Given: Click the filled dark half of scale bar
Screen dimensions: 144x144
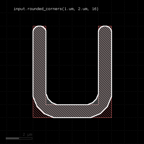Looking at the screenshot, I should tap(12, 138).
